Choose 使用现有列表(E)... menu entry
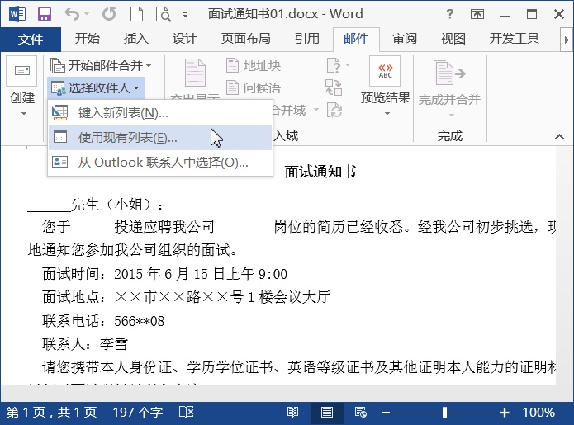The width and height of the screenshot is (574, 425). coord(160,138)
